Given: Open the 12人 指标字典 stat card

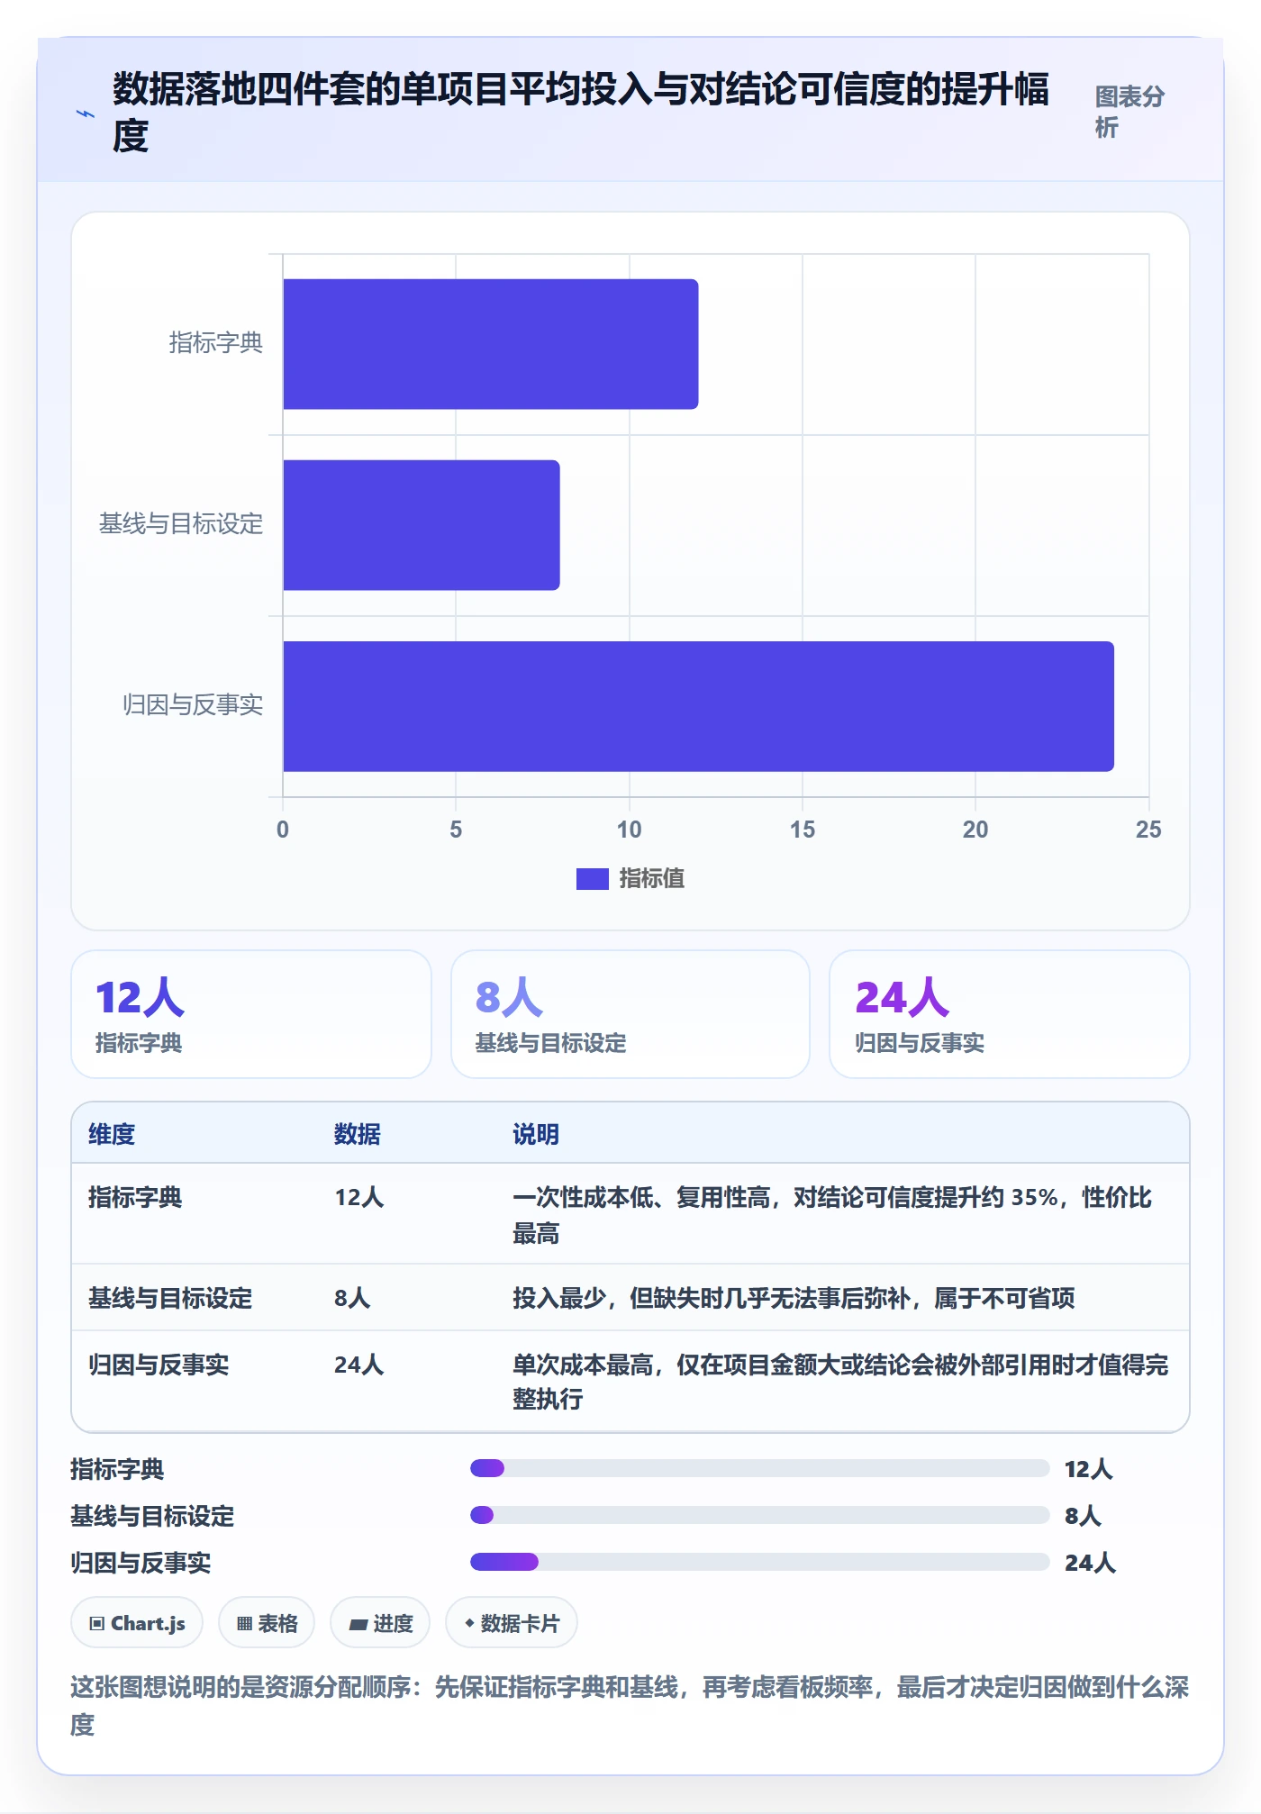Looking at the screenshot, I should [x=251, y=1014].
